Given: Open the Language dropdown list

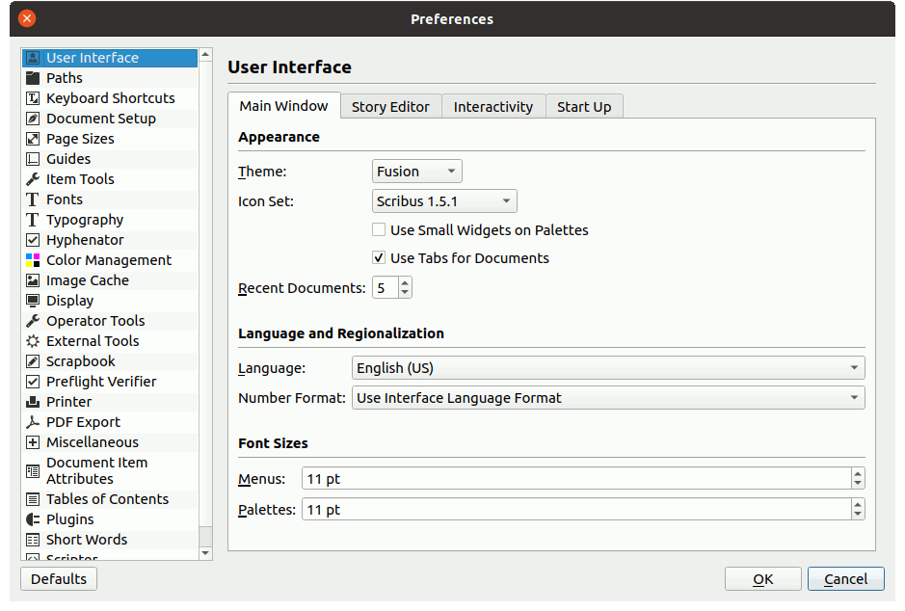Looking at the screenshot, I should [607, 368].
